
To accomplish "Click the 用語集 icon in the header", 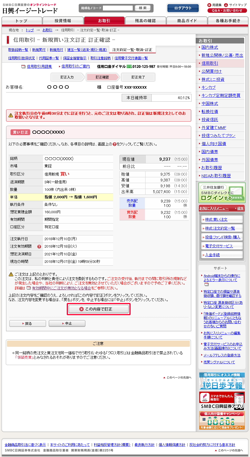I will point(209,5).
